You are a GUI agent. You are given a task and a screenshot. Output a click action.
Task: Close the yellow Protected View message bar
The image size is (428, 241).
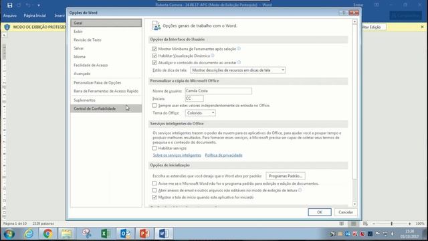click(422, 27)
